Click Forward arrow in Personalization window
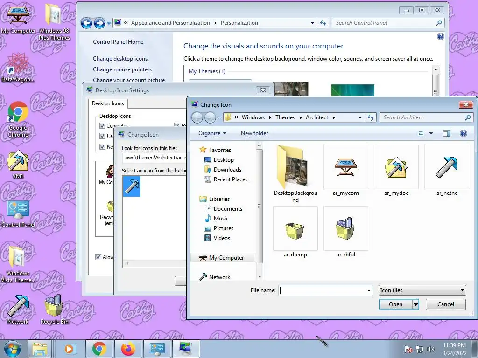This screenshot has width=478, height=358. (x=99, y=23)
